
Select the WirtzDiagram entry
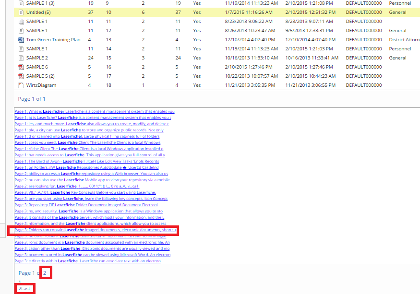point(41,85)
